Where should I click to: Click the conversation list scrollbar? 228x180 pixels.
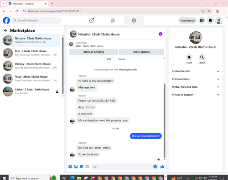[x=63, y=65]
